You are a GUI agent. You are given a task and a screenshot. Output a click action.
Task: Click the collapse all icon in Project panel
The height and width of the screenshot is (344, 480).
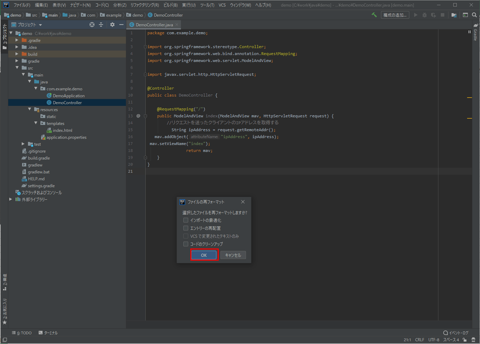tap(101, 25)
